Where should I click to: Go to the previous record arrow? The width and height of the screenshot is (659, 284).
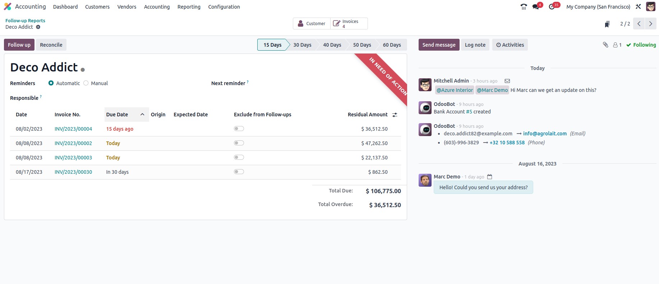coord(639,24)
